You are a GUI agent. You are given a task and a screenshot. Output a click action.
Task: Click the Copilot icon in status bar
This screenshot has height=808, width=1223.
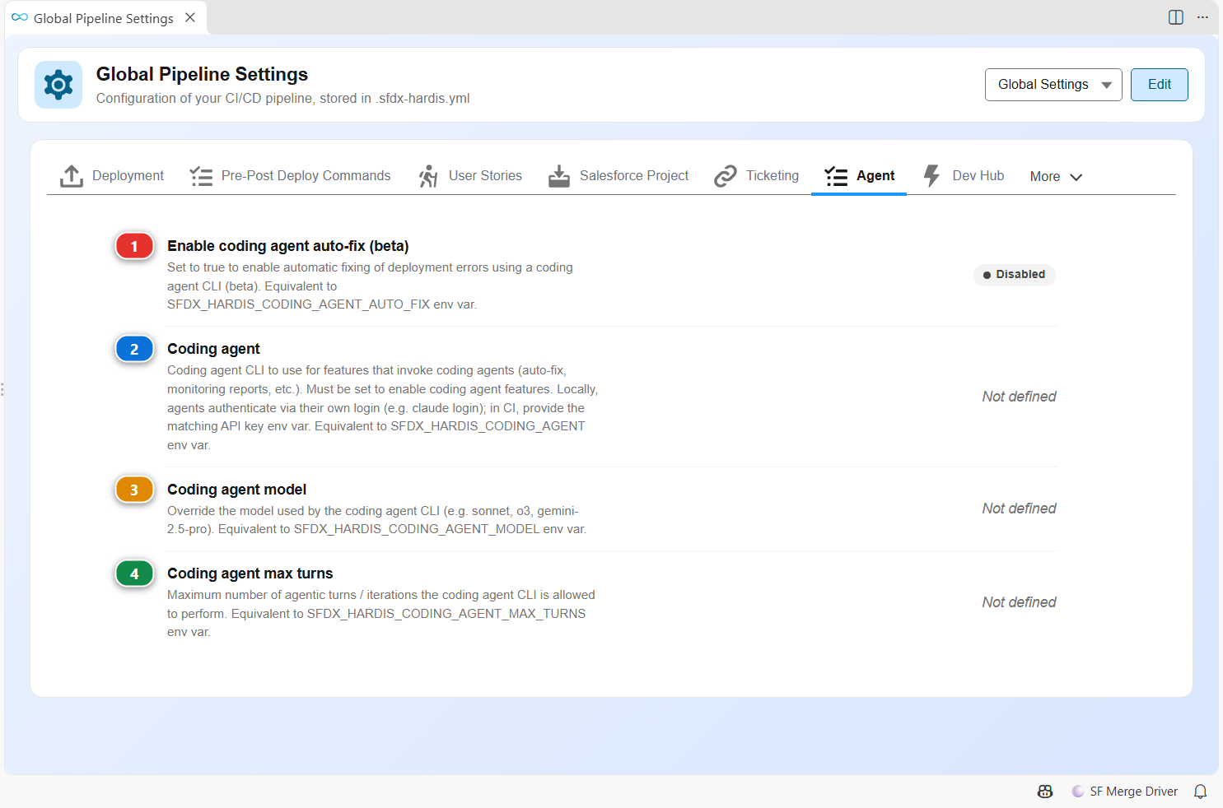(1045, 792)
